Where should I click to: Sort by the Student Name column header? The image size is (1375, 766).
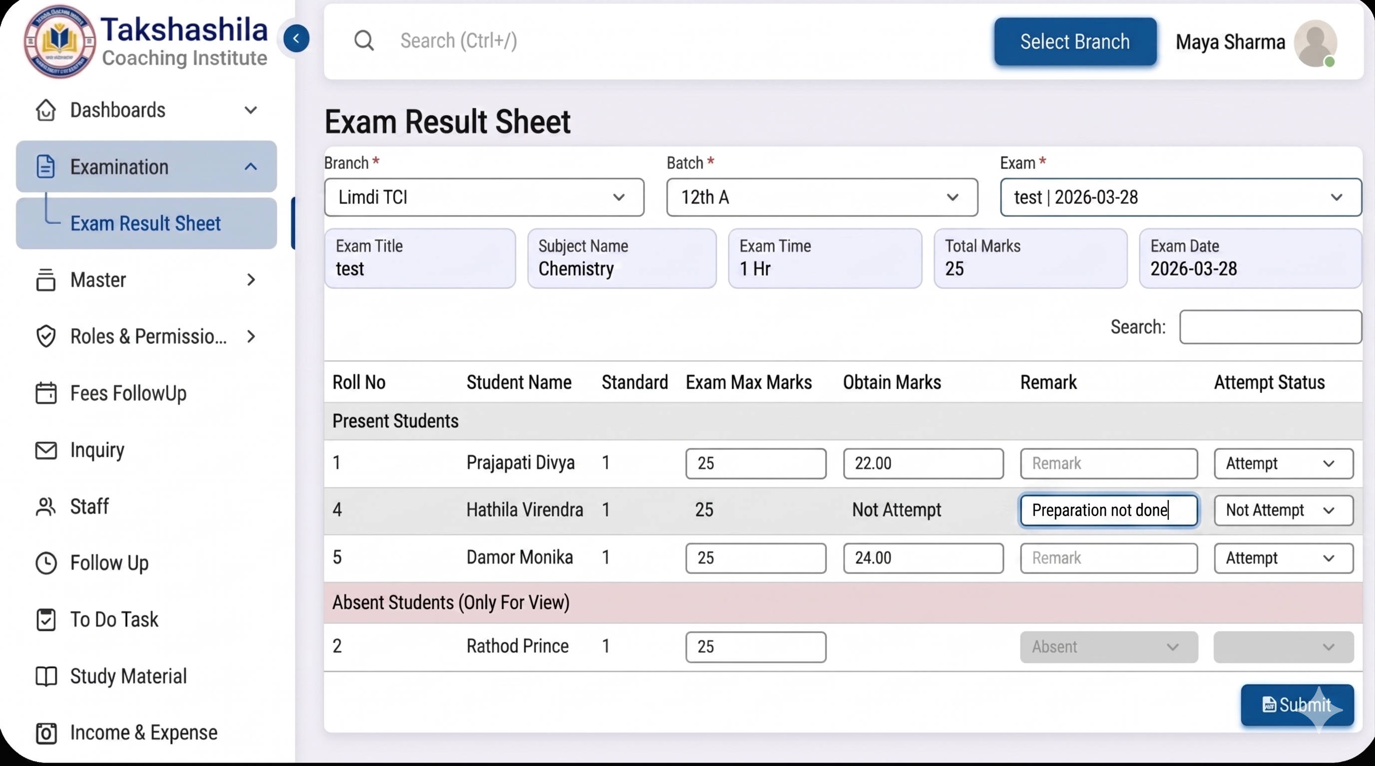tap(519, 382)
